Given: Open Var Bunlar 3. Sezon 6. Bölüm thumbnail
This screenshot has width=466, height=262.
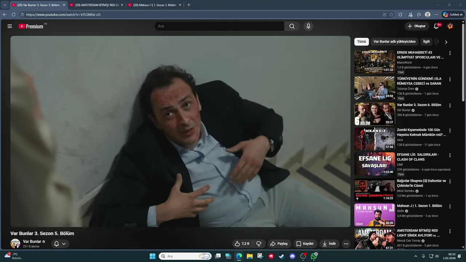Looking at the screenshot, I should click(x=375, y=114).
